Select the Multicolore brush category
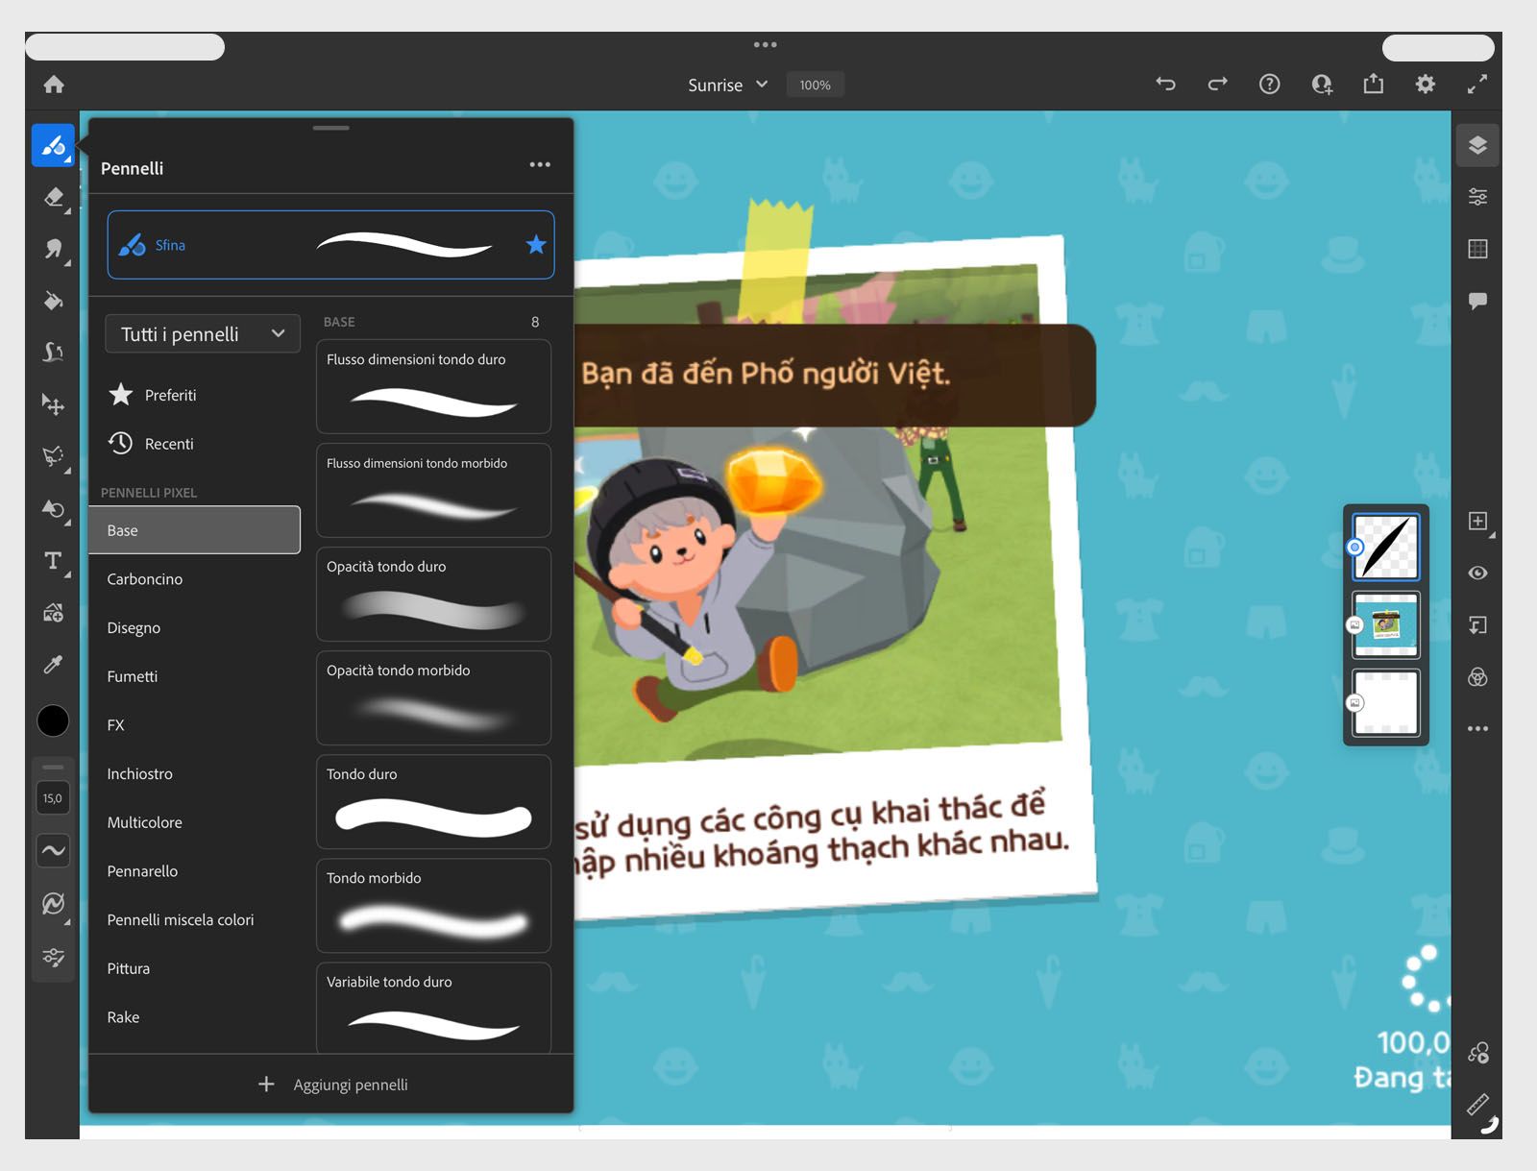 point(194,822)
